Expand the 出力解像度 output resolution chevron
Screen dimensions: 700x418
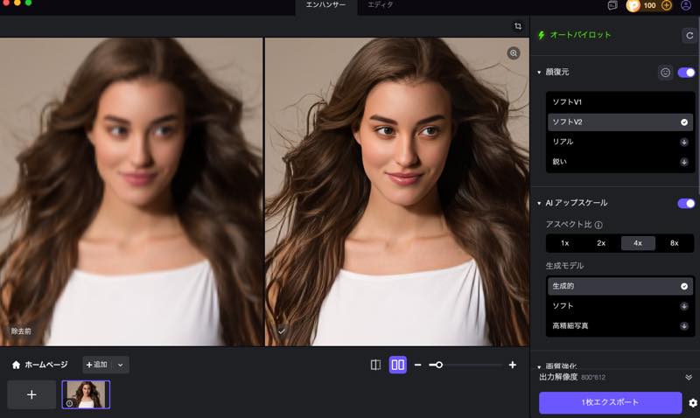coord(689,377)
